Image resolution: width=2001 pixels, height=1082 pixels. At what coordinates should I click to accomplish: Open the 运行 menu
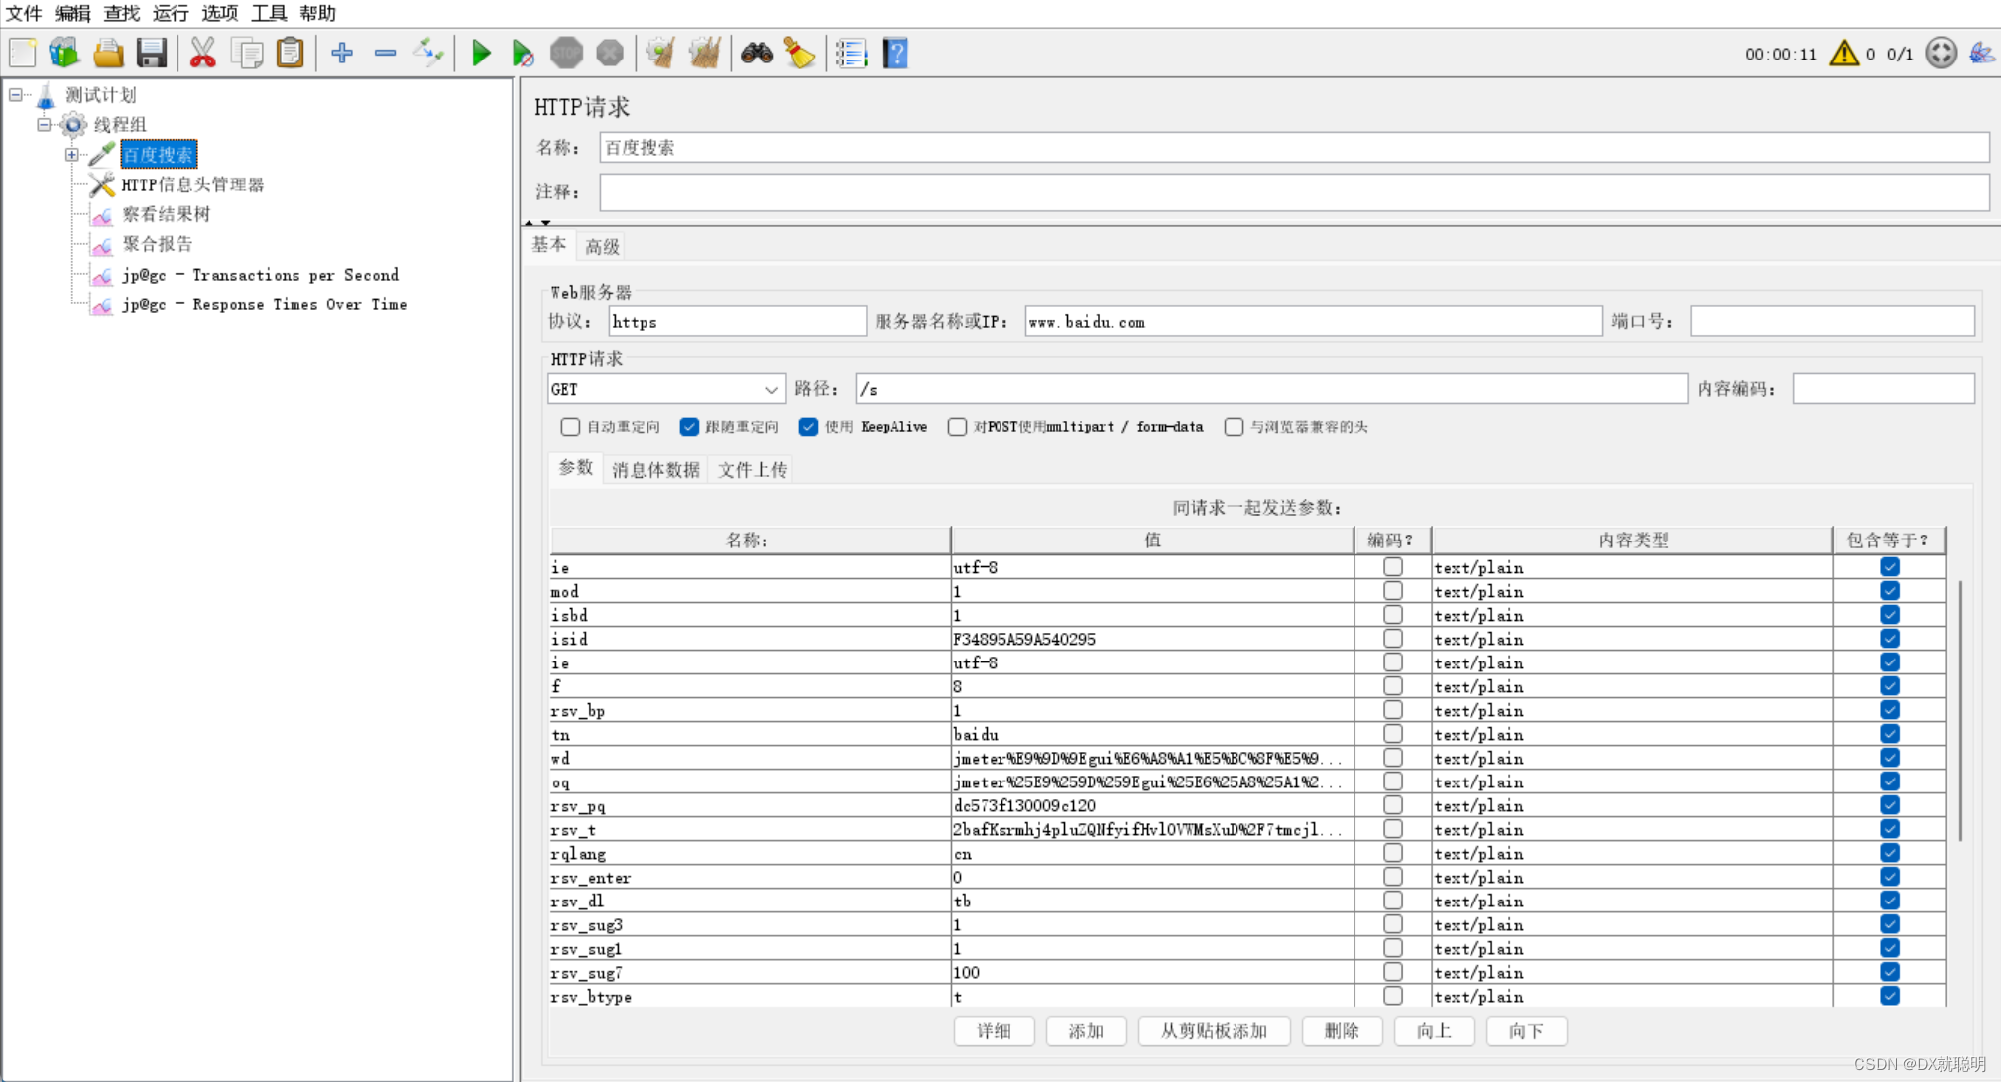(x=171, y=13)
